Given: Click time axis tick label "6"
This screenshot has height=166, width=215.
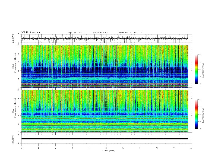Looking at the screenshot, I should [123, 148].
